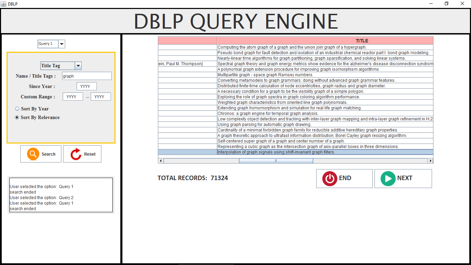
Task: Select row 'Converting metamodels to graph grammars'
Action: (x=295, y=80)
